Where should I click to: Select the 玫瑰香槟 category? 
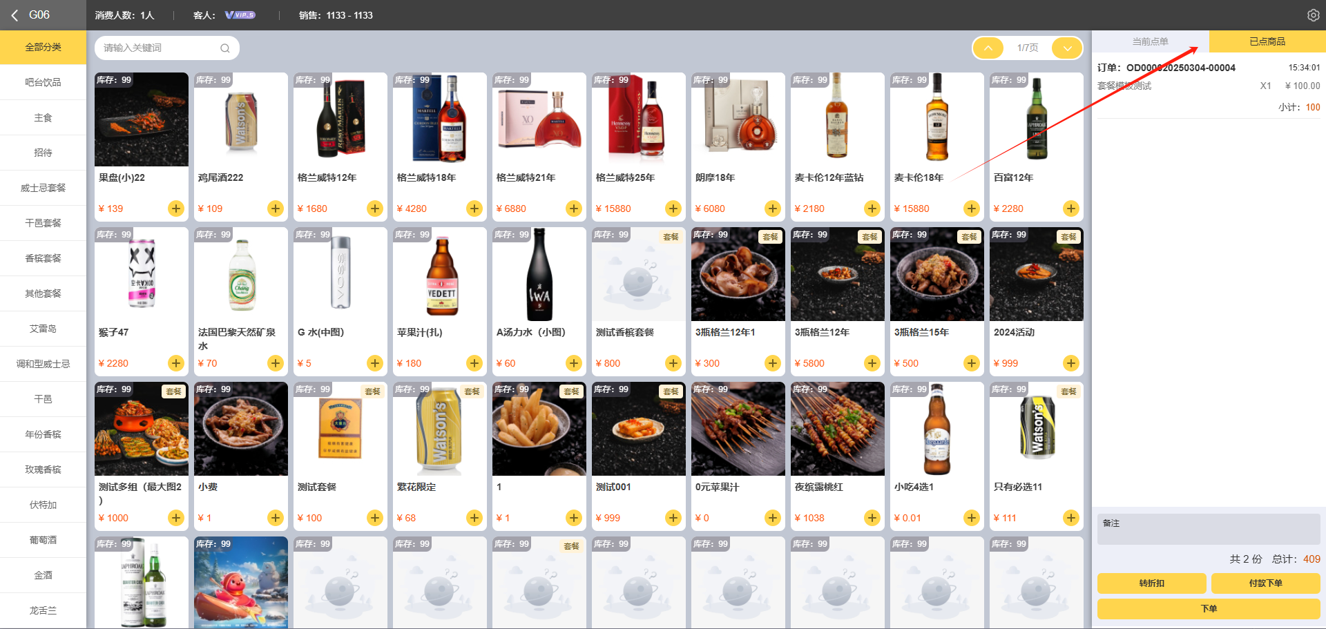(x=43, y=470)
